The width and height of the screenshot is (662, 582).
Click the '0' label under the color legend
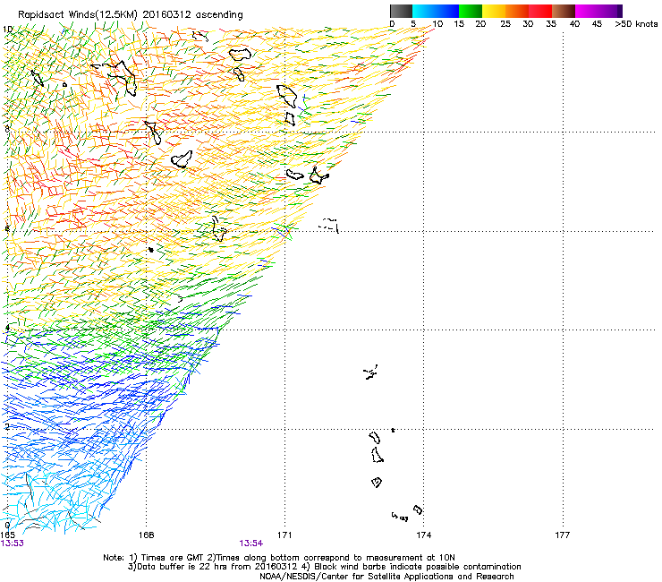(x=392, y=23)
